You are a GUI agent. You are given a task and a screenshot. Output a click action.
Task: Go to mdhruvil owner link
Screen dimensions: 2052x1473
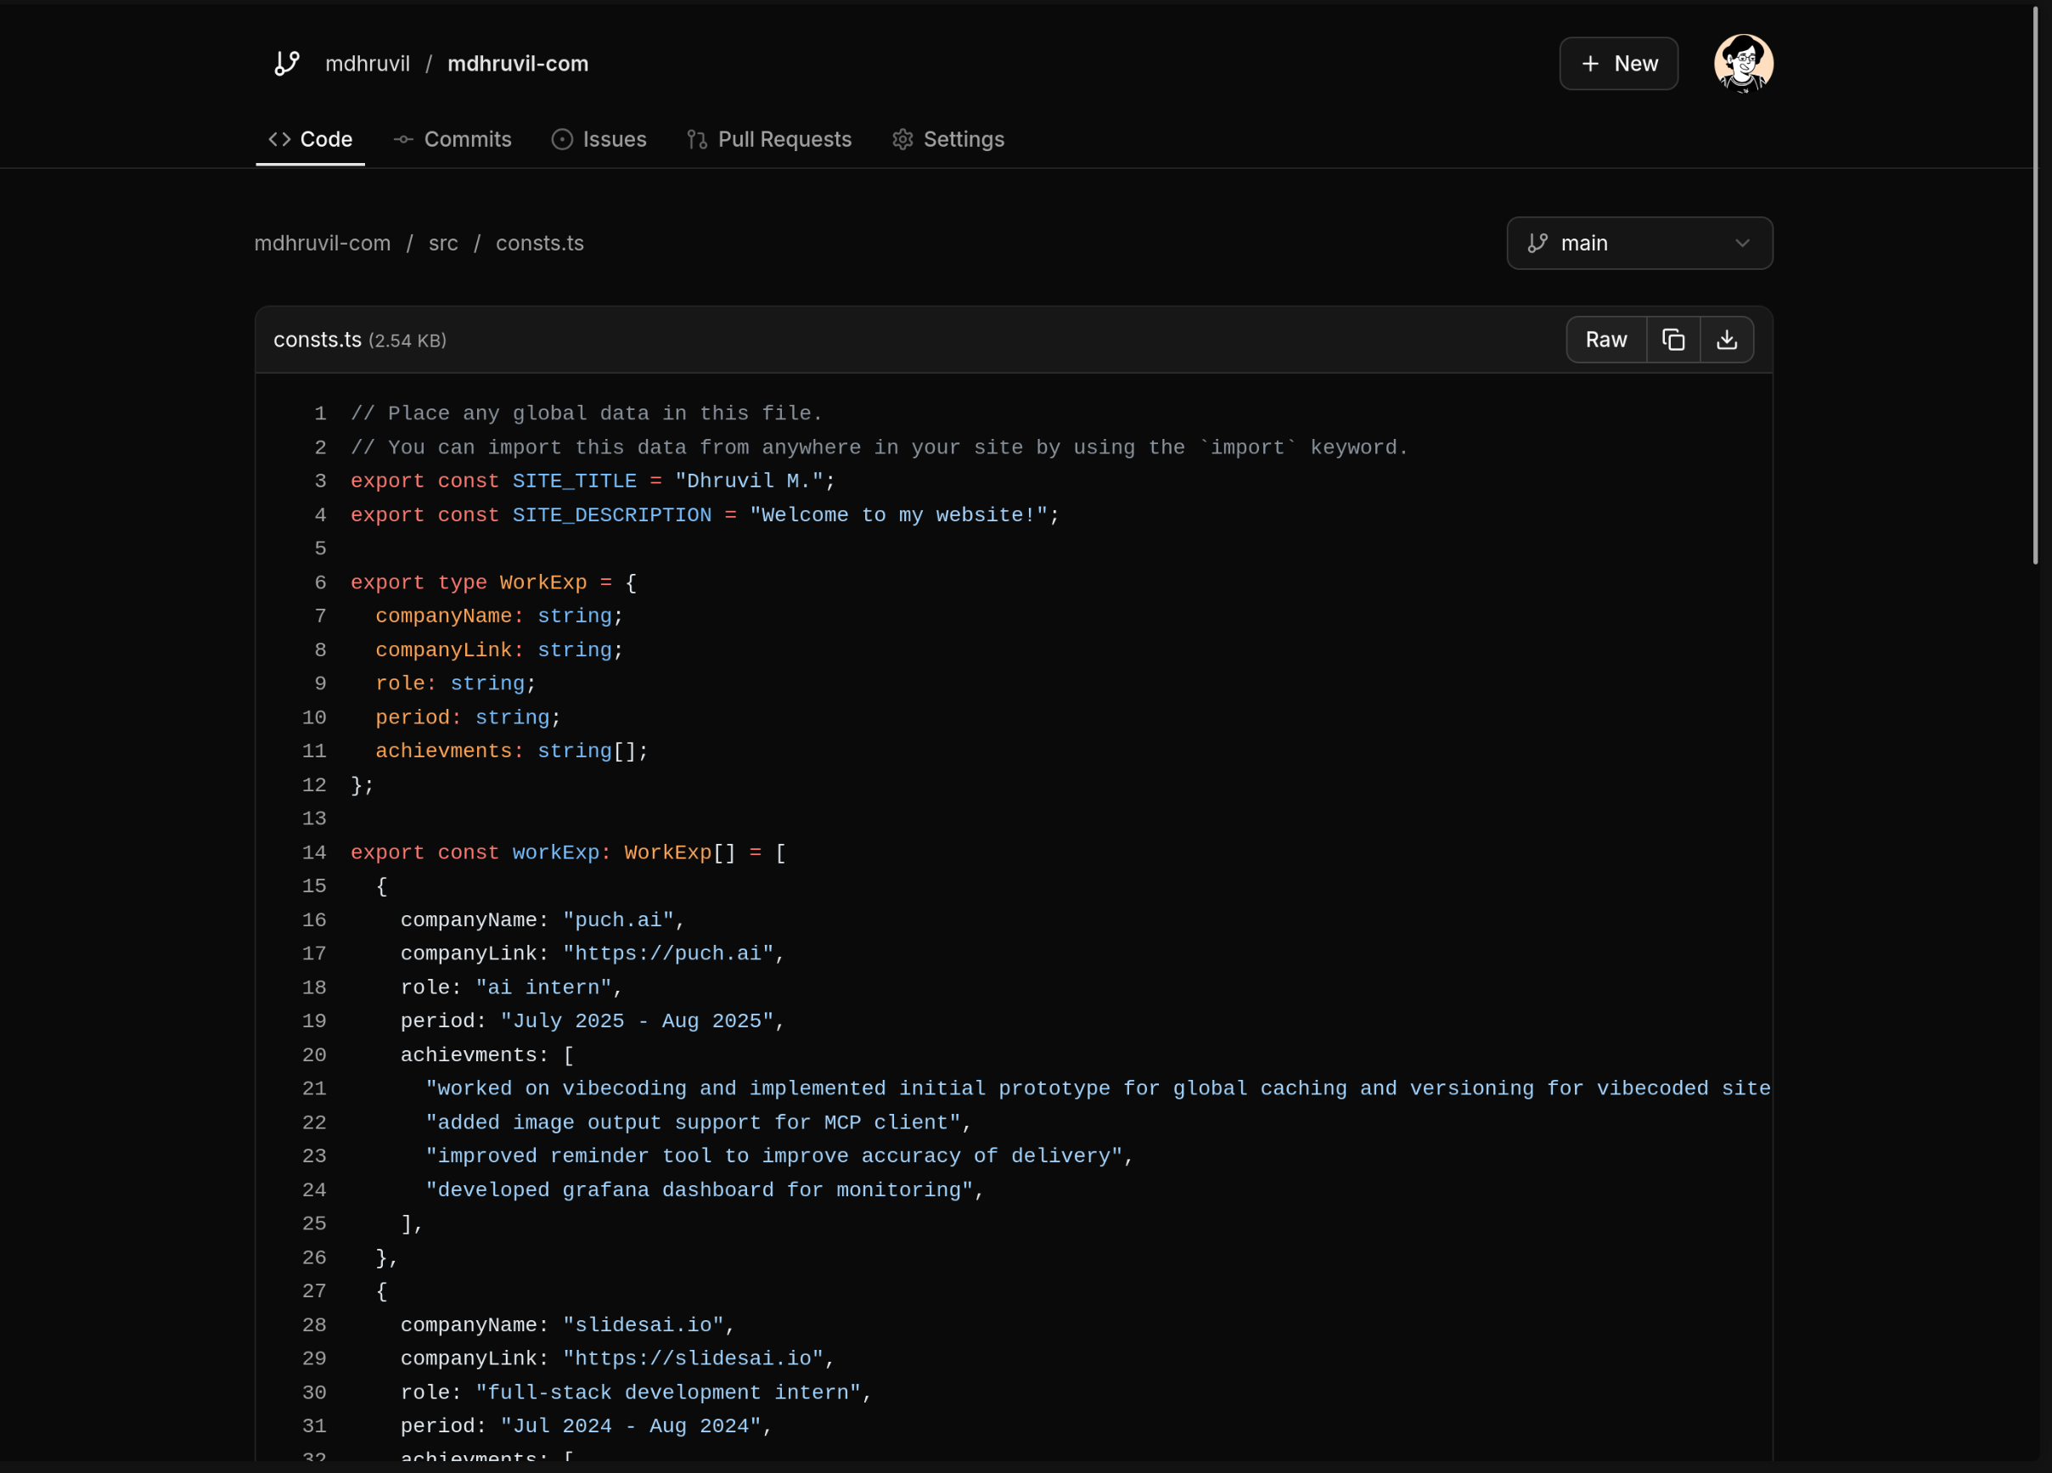tap(368, 64)
